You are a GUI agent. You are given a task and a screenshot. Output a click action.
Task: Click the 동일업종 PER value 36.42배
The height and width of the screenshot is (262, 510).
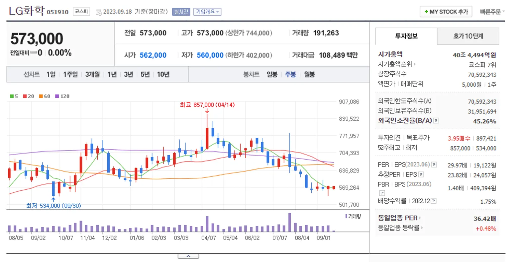coord(485,218)
